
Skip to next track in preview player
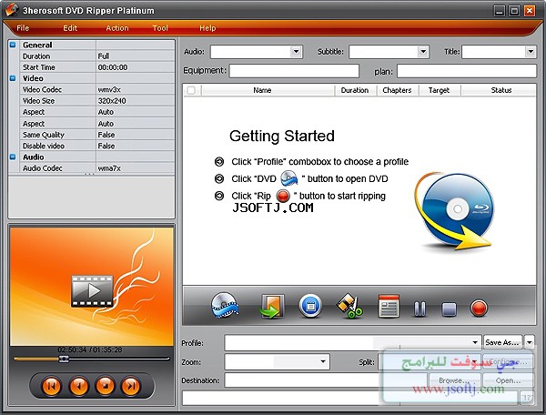130,386
